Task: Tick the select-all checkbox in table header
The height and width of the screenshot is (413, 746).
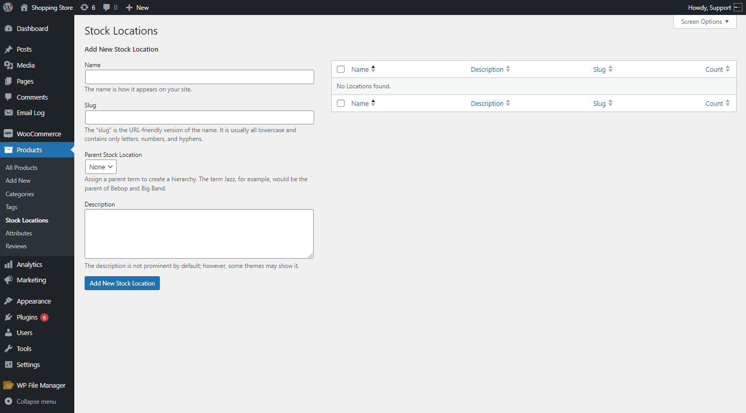Action: (x=340, y=69)
